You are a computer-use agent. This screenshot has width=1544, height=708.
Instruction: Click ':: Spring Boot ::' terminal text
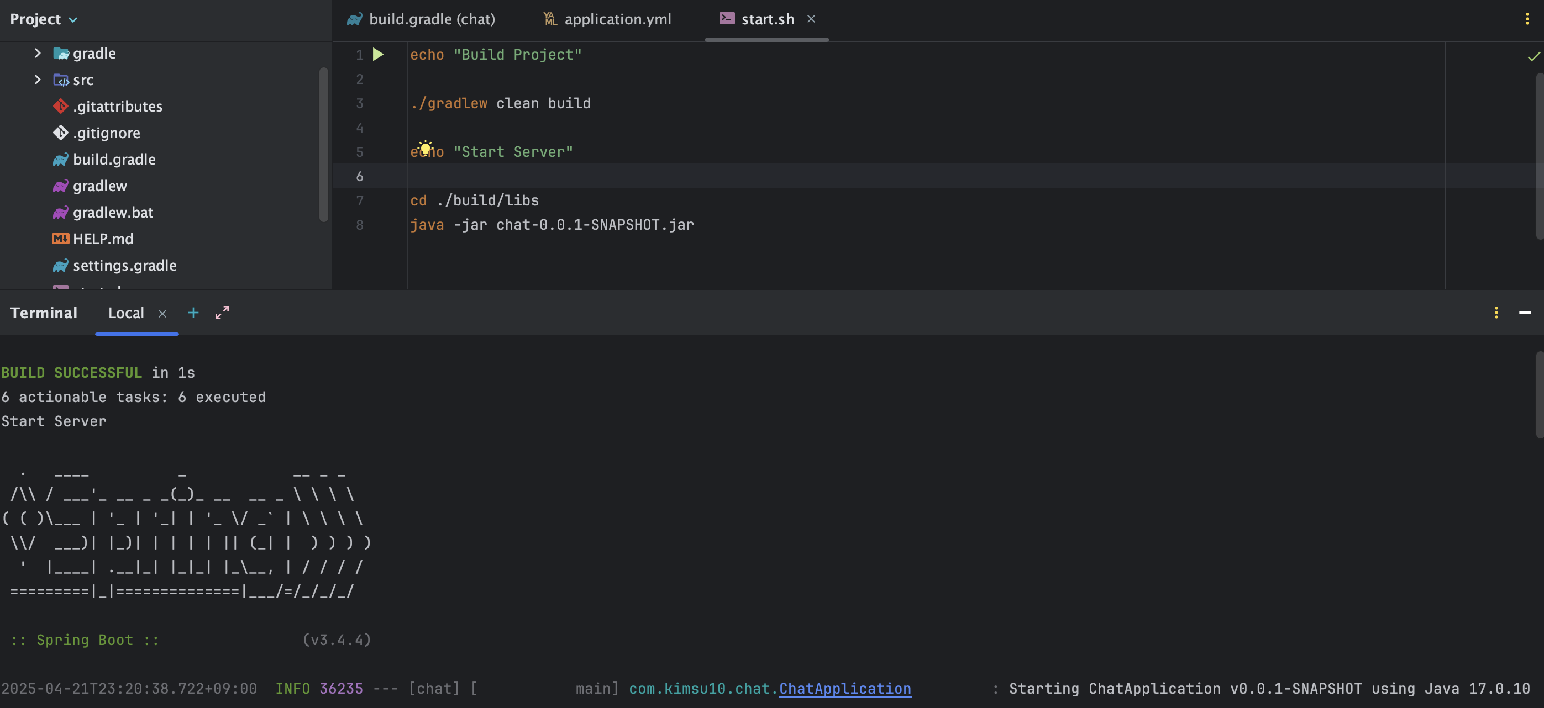(85, 640)
